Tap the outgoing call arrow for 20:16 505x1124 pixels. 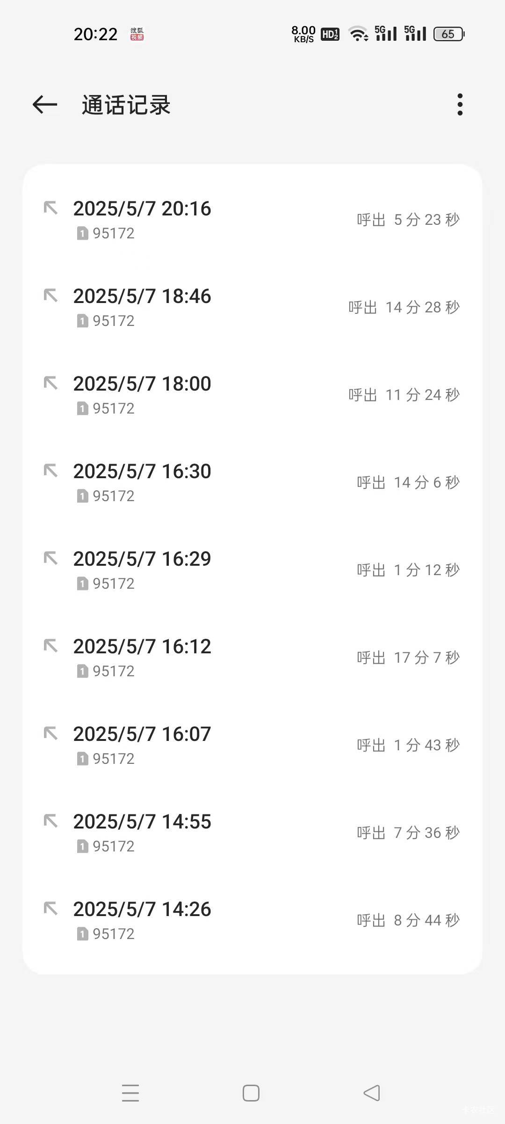pos(50,207)
